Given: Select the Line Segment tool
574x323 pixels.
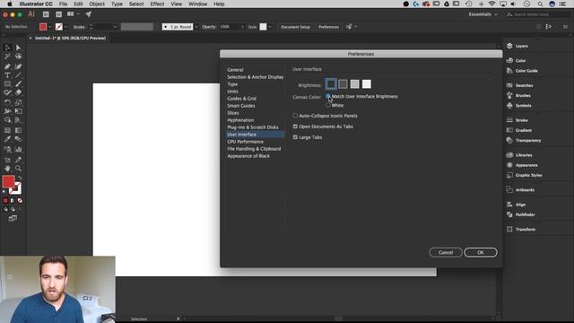Looking at the screenshot, I should pos(18,75).
